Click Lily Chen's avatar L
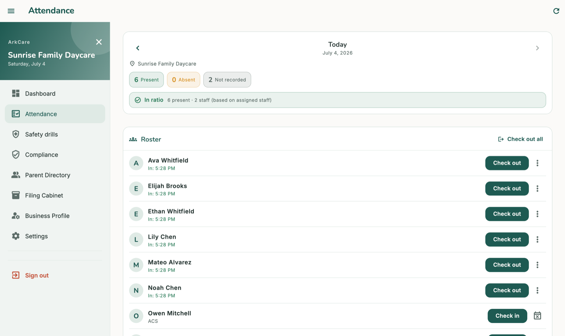 tap(136, 239)
